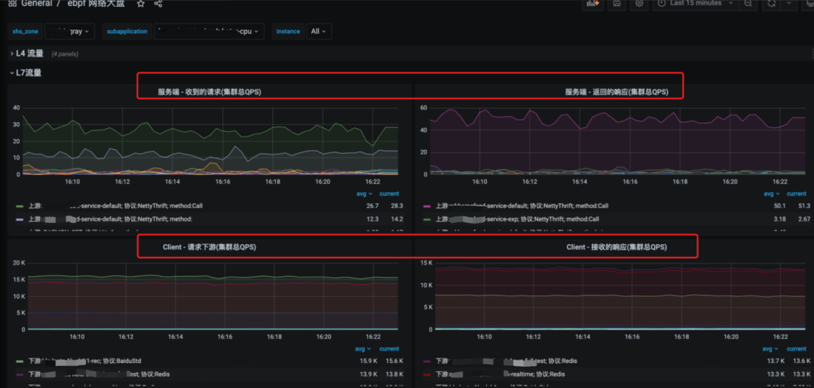814x388 pixels.
Task: Click the zoom out time range icon
Action: pyautogui.click(x=748, y=4)
